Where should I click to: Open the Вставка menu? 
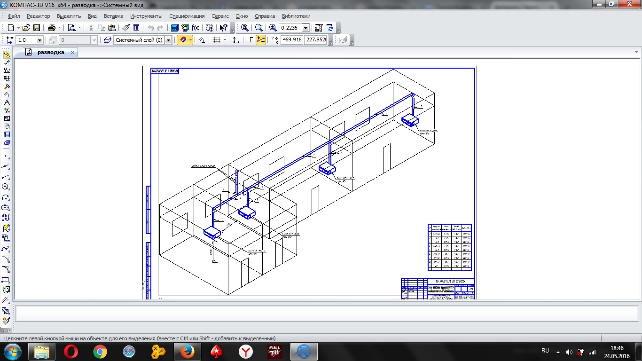(113, 16)
